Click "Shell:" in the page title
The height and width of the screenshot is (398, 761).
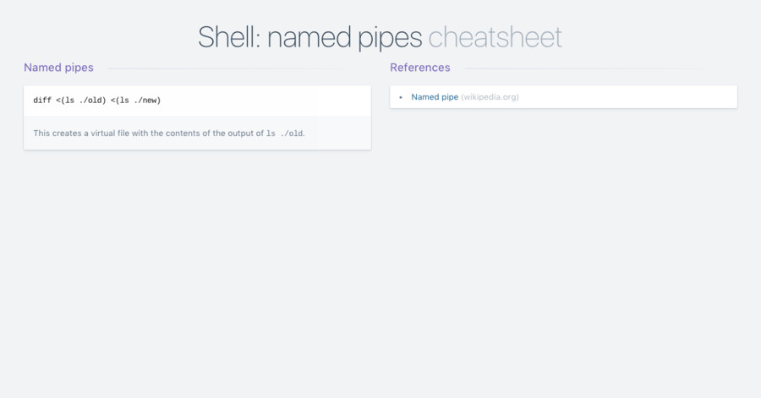click(x=228, y=37)
